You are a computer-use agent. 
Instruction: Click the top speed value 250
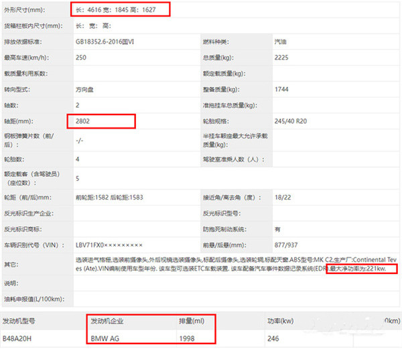[x=82, y=58]
